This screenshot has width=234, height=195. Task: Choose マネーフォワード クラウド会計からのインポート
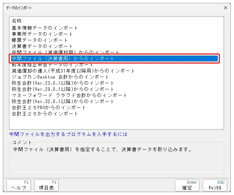click(x=69, y=95)
